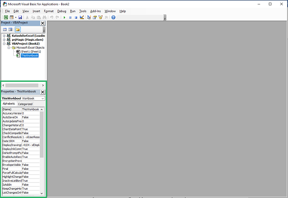Collapse the Microsoft Excel Objects folder
Screen dimensions: 288x198
click(8, 48)
